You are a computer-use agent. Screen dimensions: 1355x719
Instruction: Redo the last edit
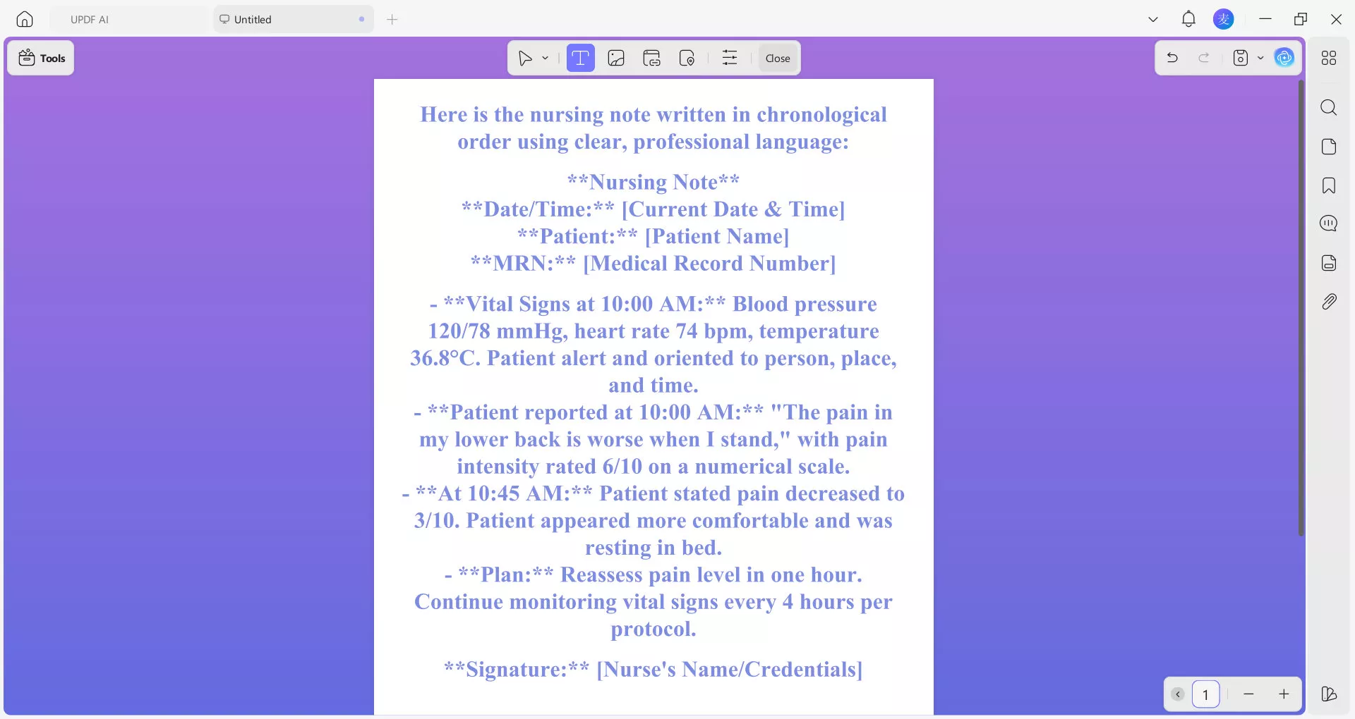(1205, 58)
